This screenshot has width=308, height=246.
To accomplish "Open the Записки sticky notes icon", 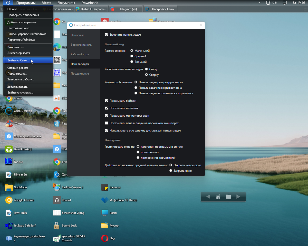I will (x=105, y=187).
